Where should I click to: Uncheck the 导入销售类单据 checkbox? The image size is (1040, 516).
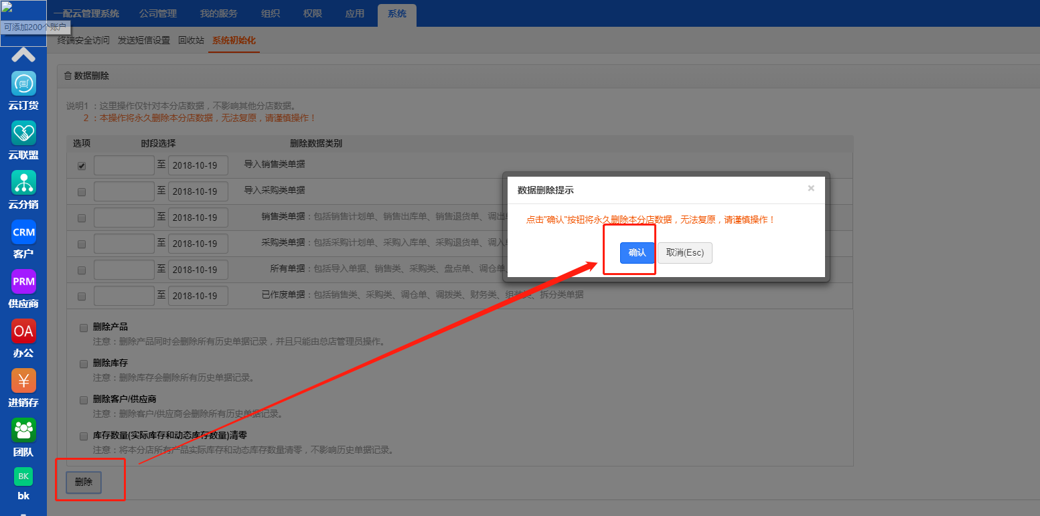(x=82, y=166)
